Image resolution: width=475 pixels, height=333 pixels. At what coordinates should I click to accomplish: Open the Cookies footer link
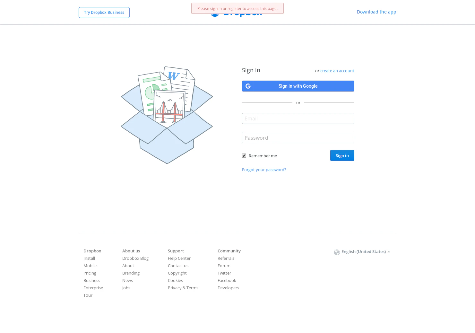coord(175,280)
